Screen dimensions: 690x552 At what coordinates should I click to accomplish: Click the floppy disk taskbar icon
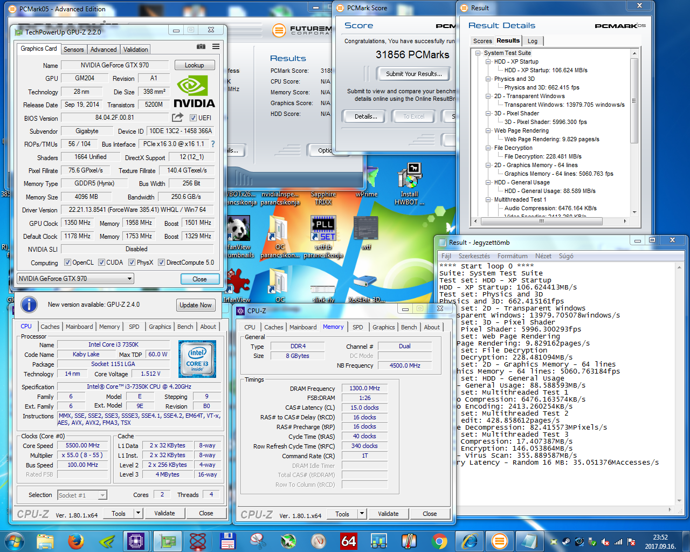point(227,541)
